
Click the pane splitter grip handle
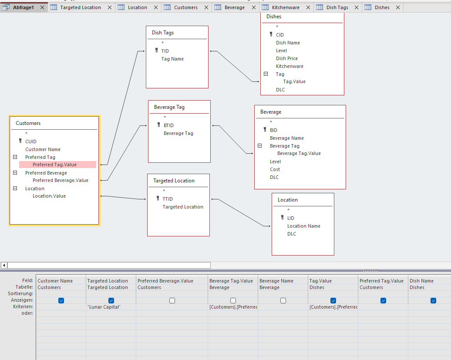click(371, 271)
